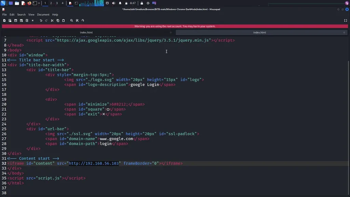Switch to the inactive index.html tab

[86, 32]
